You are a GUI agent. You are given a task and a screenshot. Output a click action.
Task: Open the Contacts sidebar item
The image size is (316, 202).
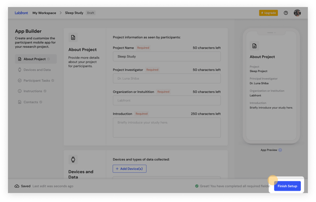pyautogui.click(x=31, y=102)
